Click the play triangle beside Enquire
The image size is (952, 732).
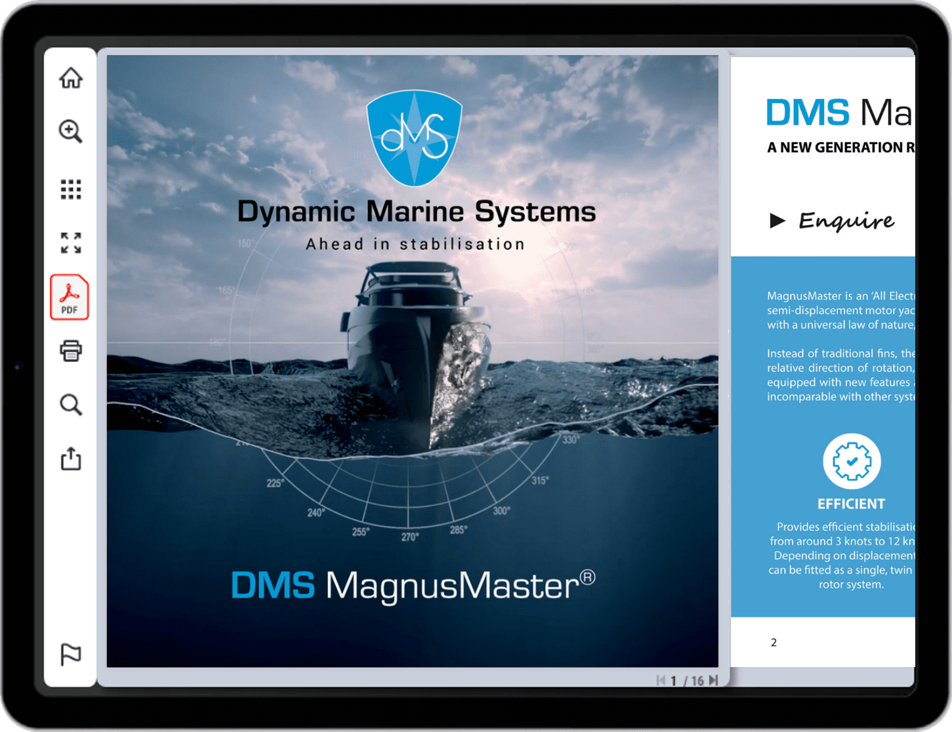tap(777, 220)
